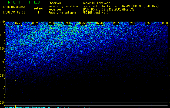Screen dimensions: 170x108
Task: Click the 0259 time marker
Action: [148, 23]
